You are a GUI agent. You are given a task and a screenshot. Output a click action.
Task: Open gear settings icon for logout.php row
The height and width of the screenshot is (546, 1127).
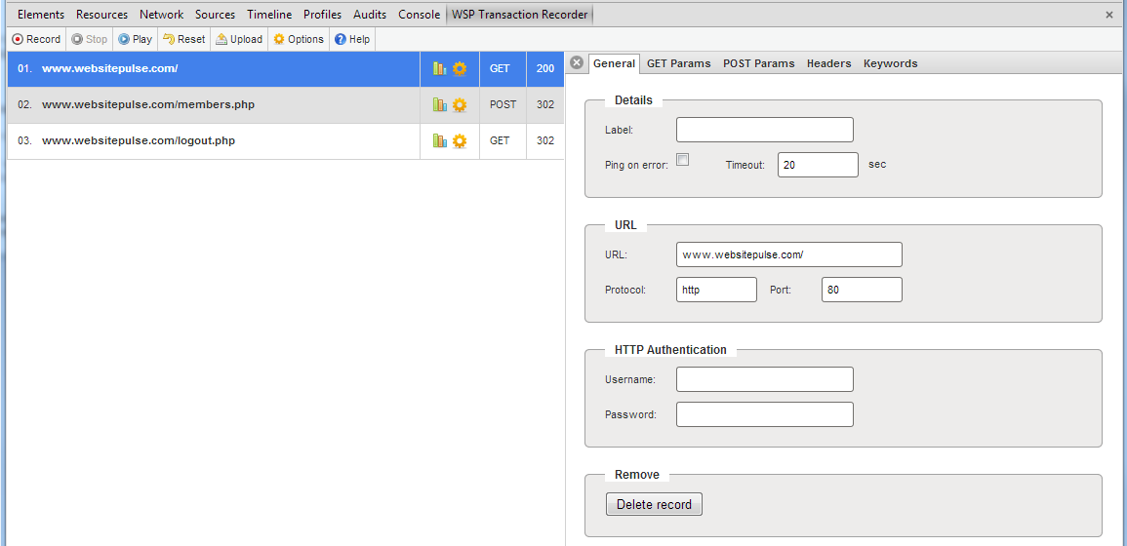click(460, 140)
